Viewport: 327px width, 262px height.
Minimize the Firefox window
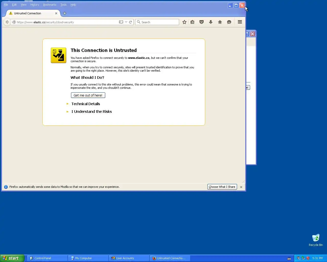tap(230, 5)
